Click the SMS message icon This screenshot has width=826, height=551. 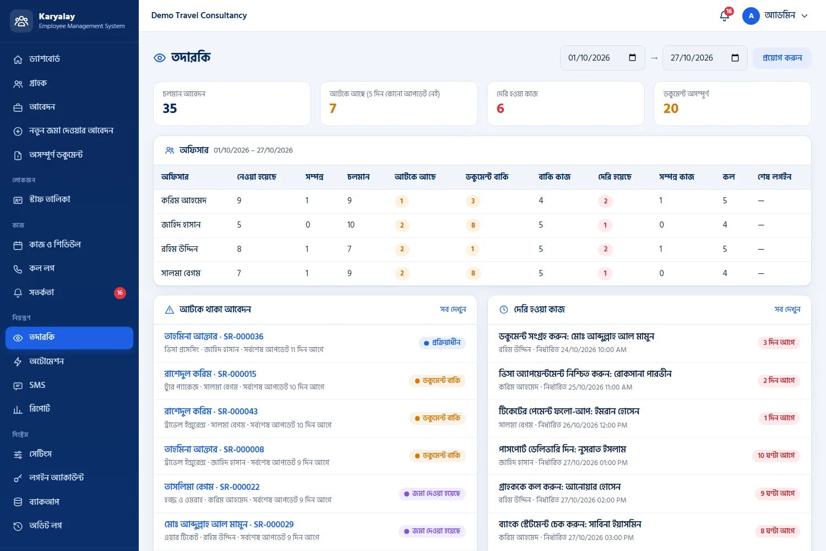pos(18,386)
